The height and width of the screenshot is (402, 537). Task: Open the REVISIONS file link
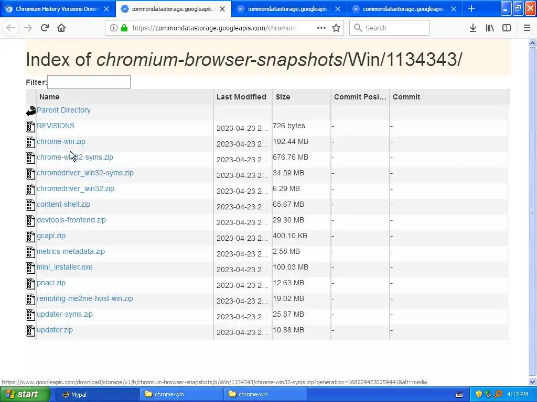click(x=56, y=126)
